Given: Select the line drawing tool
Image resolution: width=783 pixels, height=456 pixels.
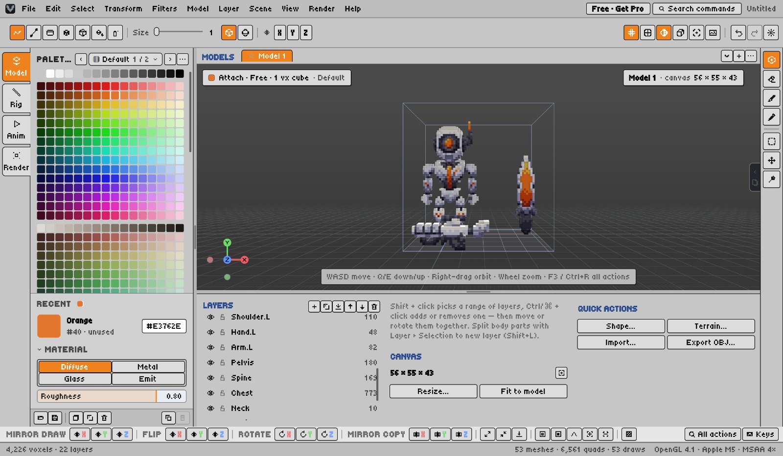Looking at the screenshot, I should tap(34, 33).
